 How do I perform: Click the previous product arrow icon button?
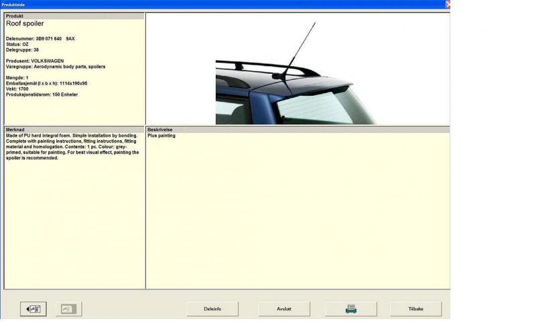pos(32,309)
